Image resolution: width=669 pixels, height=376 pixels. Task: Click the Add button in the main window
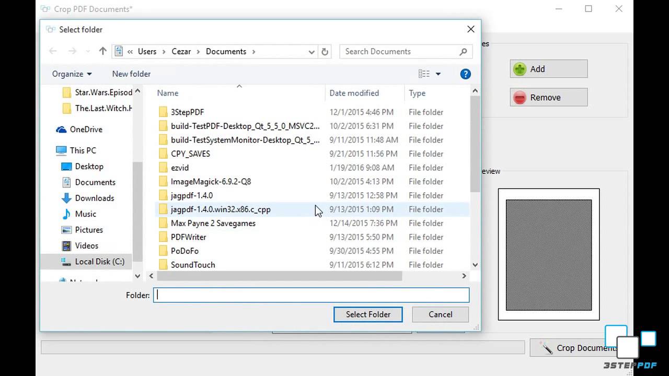549,69
